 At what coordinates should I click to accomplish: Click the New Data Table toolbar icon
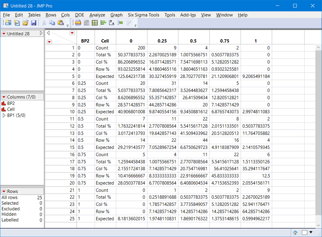pos(8,23)
